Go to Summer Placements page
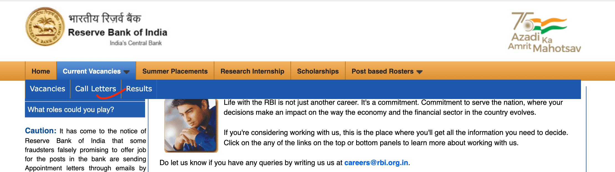615x172 pixels. [x=175, y=71]
